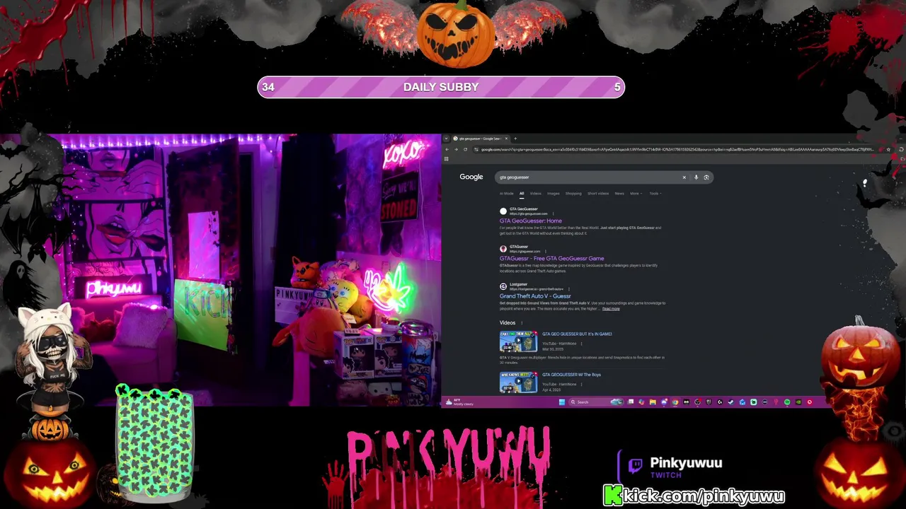Open the GTA GeoGuesser: Home result

[x=531, y=221]
